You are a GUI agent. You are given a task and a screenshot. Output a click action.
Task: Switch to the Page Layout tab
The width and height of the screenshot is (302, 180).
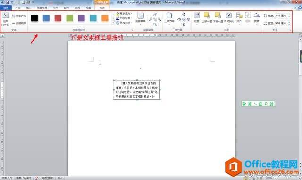pos(42,8)
